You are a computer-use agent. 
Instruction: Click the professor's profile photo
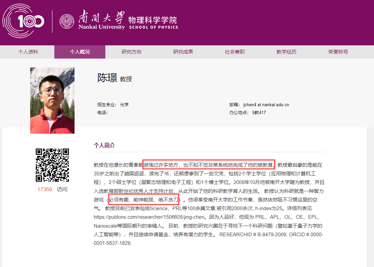(x=52, y=101)
